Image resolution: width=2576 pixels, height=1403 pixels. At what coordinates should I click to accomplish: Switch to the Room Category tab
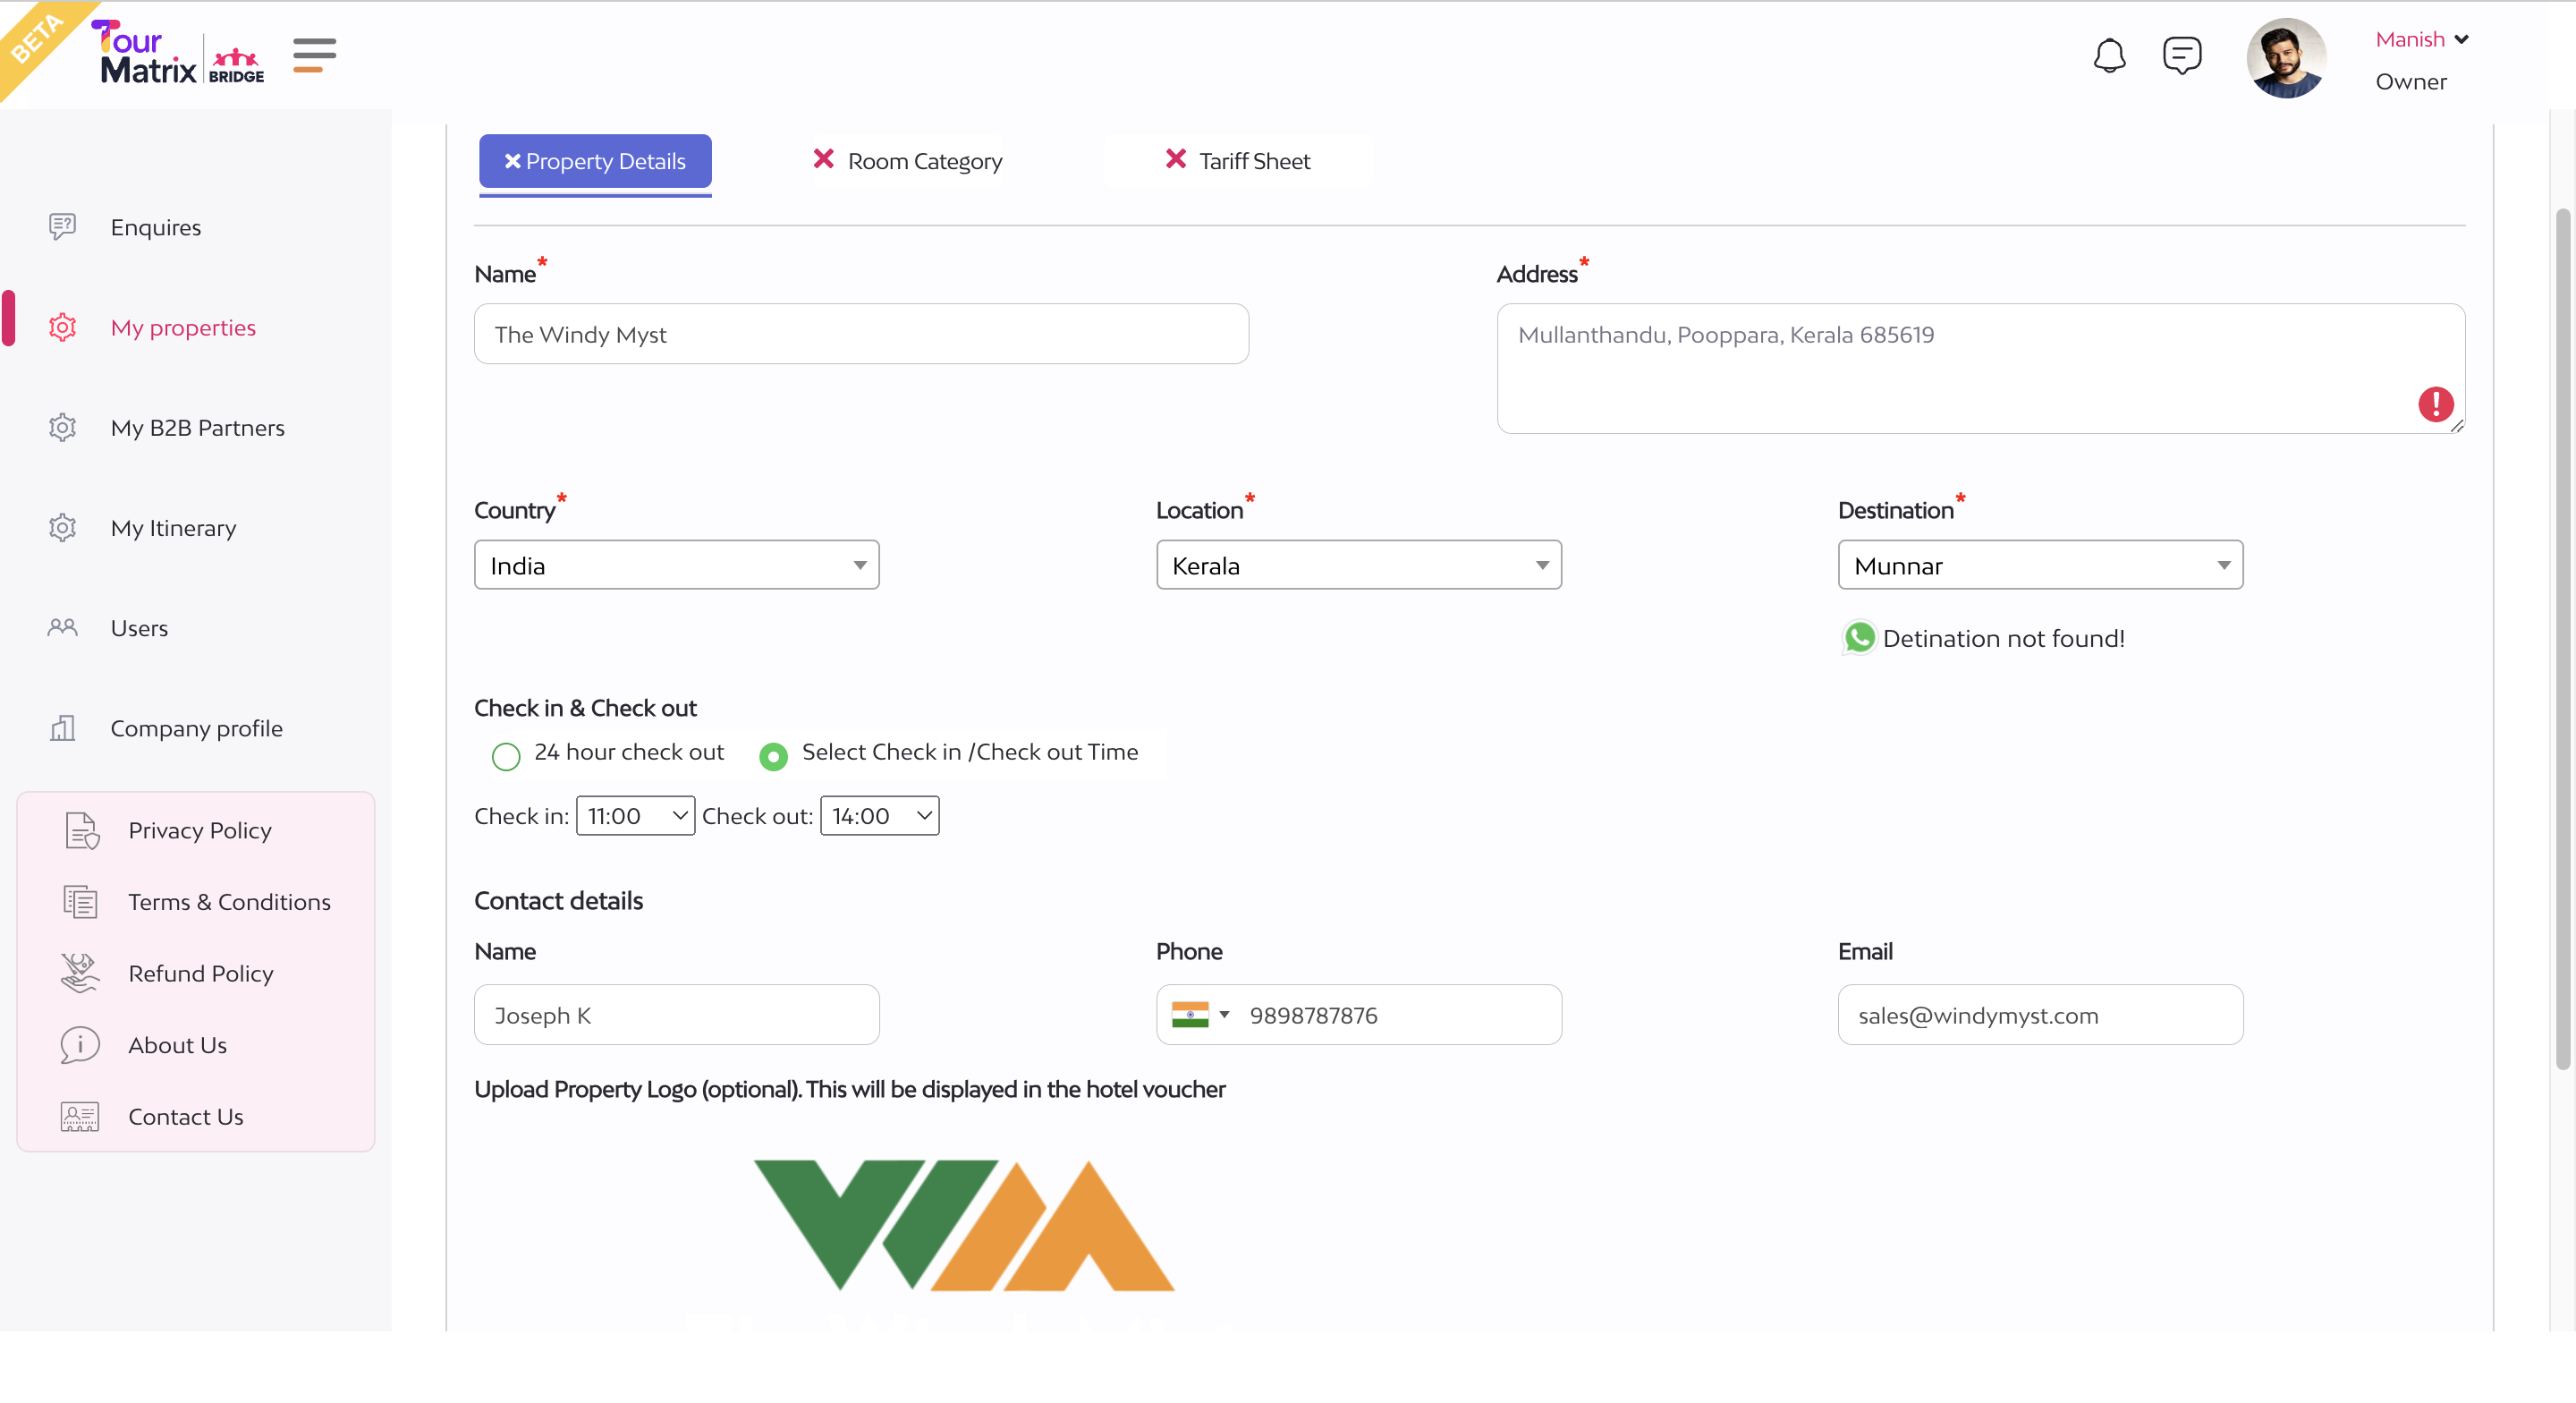(907, 161)
